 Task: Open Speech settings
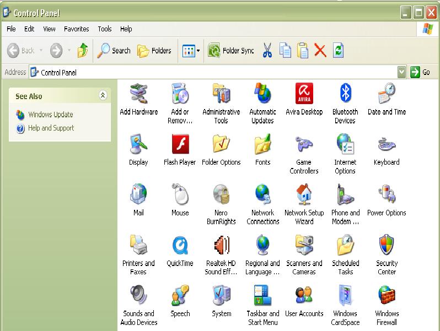coord(180,301)
